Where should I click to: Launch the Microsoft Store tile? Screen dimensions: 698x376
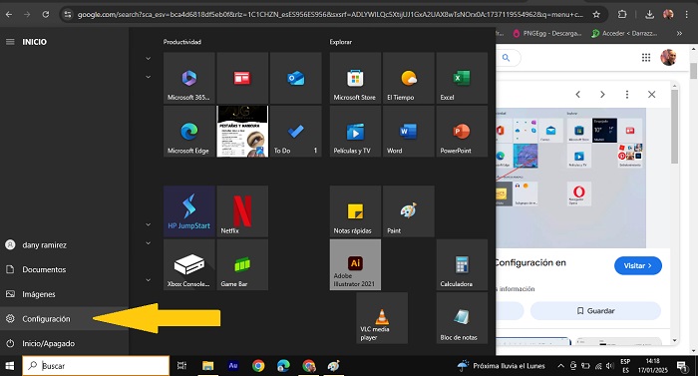point(355,78)
